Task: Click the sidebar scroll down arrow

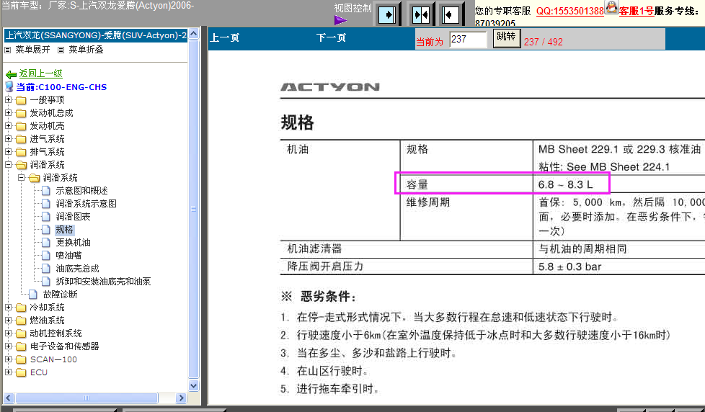Action: 194,386
